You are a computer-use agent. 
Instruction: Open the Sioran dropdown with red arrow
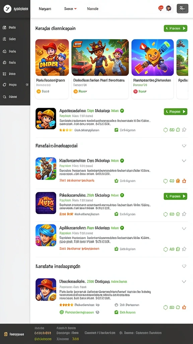70,9
